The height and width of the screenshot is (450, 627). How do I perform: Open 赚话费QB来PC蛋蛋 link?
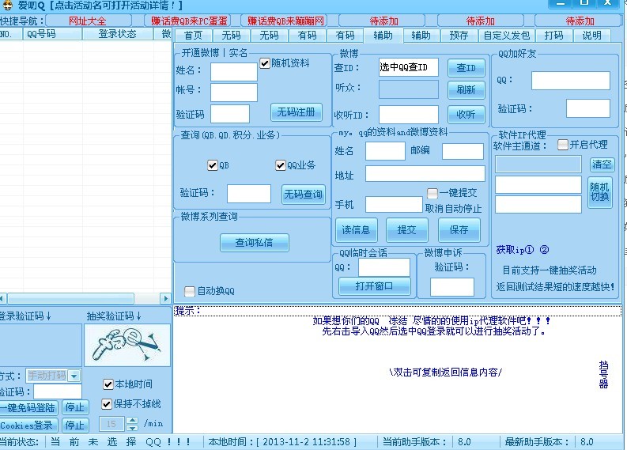pos(189,21)
